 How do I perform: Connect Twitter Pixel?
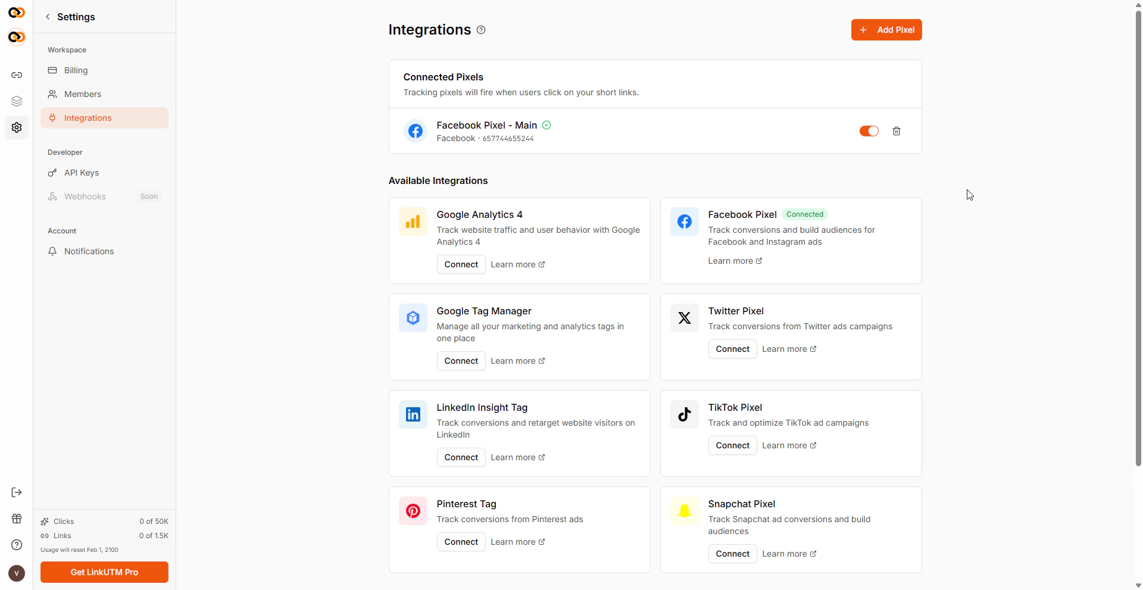point(733,349)
